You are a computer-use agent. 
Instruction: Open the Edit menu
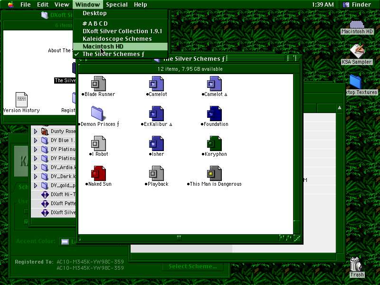pyautogui.click(x=43, y=5)
